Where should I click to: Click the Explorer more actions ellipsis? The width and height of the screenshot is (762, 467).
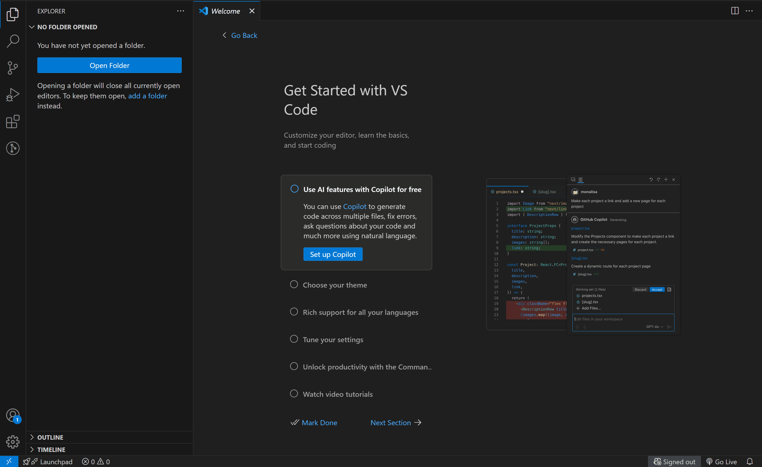click(180, 11)
